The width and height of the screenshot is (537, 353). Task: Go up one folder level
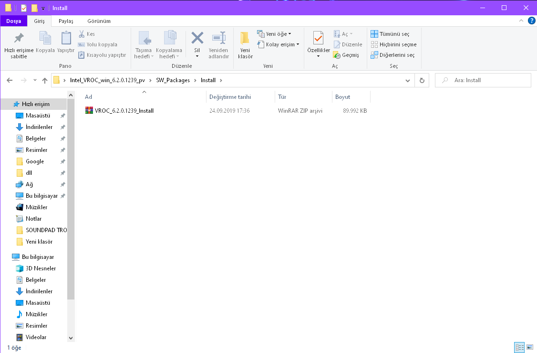tap(45, 80)
